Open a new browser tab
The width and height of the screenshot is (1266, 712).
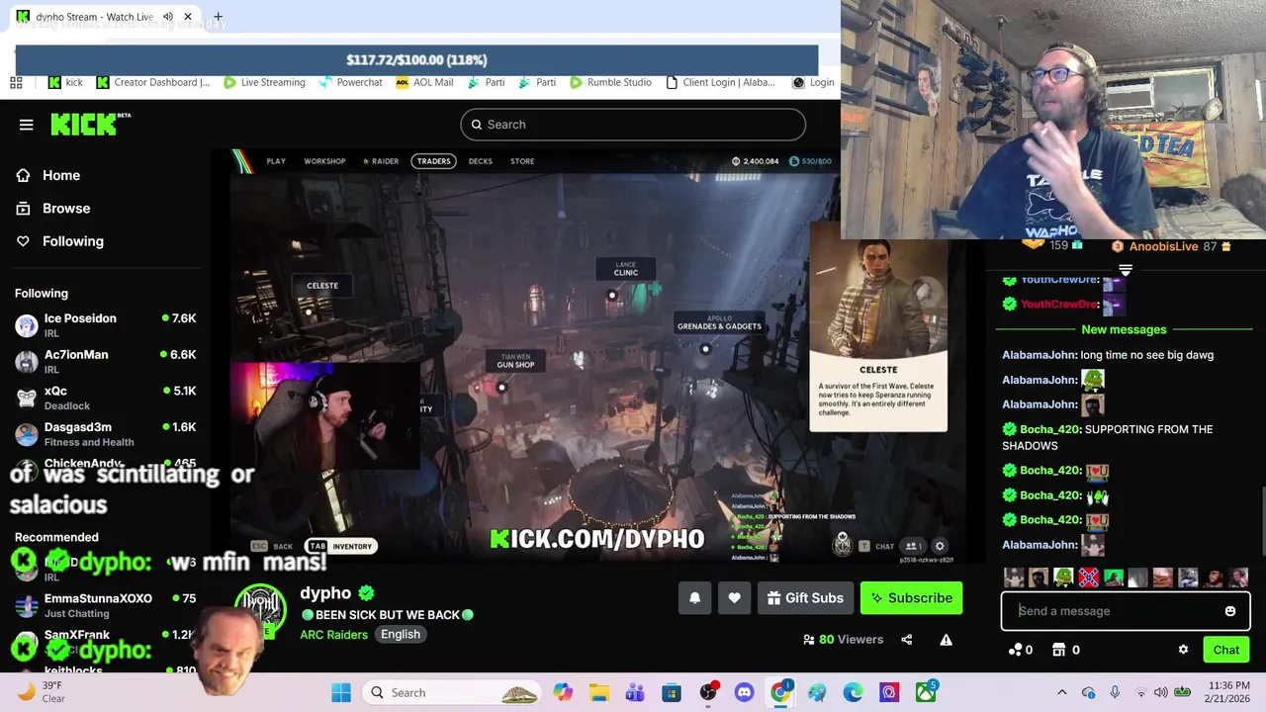[218, 17]
